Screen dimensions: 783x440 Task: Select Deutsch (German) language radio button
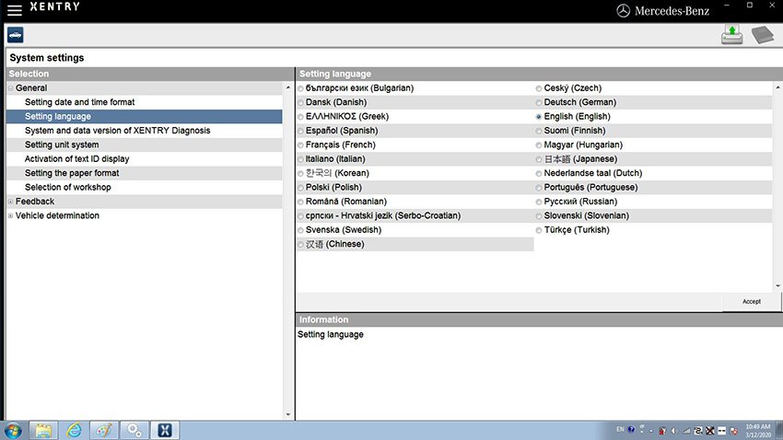point(539,102)
